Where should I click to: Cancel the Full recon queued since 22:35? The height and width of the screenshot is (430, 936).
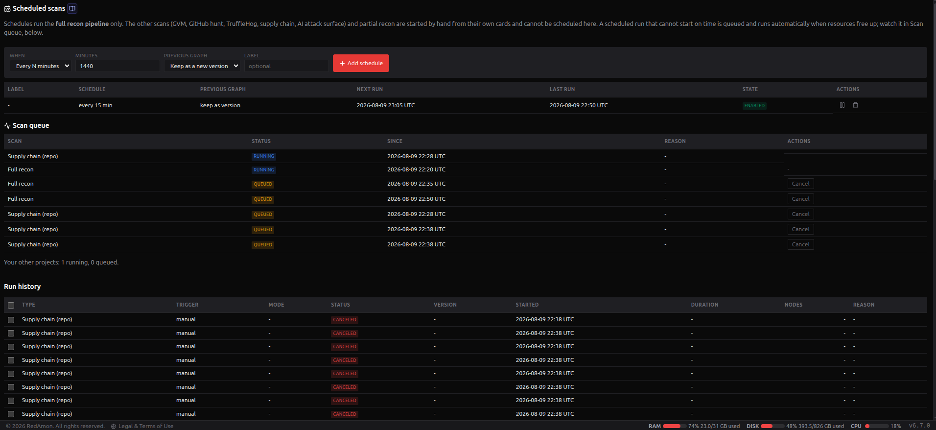pos(800,184)
